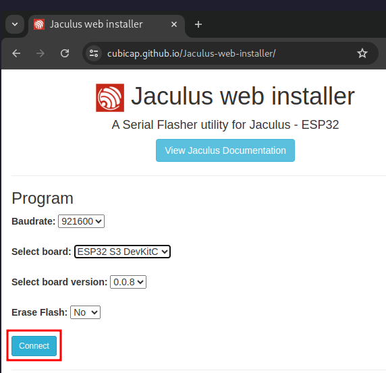Click the 'Erase Flash:' label
386x373 pixels.
39,312
